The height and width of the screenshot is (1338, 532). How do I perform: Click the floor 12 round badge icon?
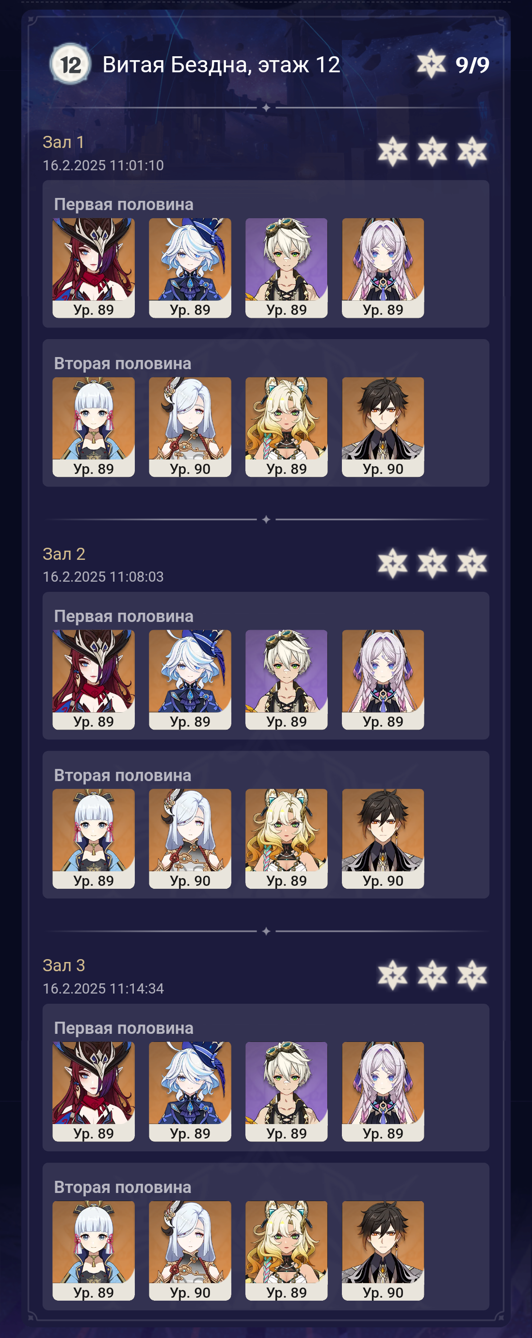coord(70,65)
